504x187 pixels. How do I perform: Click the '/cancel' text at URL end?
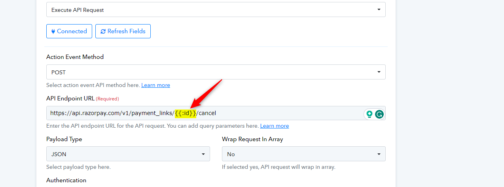[206, 113]
